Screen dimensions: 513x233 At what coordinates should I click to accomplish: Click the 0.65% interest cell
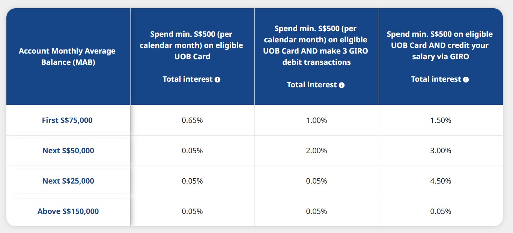tap(192, 120)
